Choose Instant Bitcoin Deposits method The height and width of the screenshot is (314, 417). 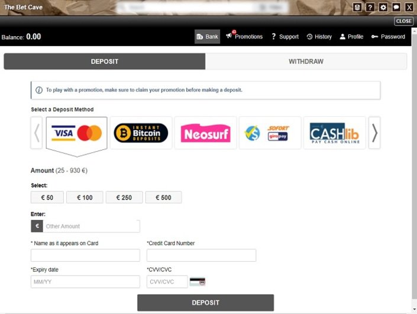(x=141, y=133)
